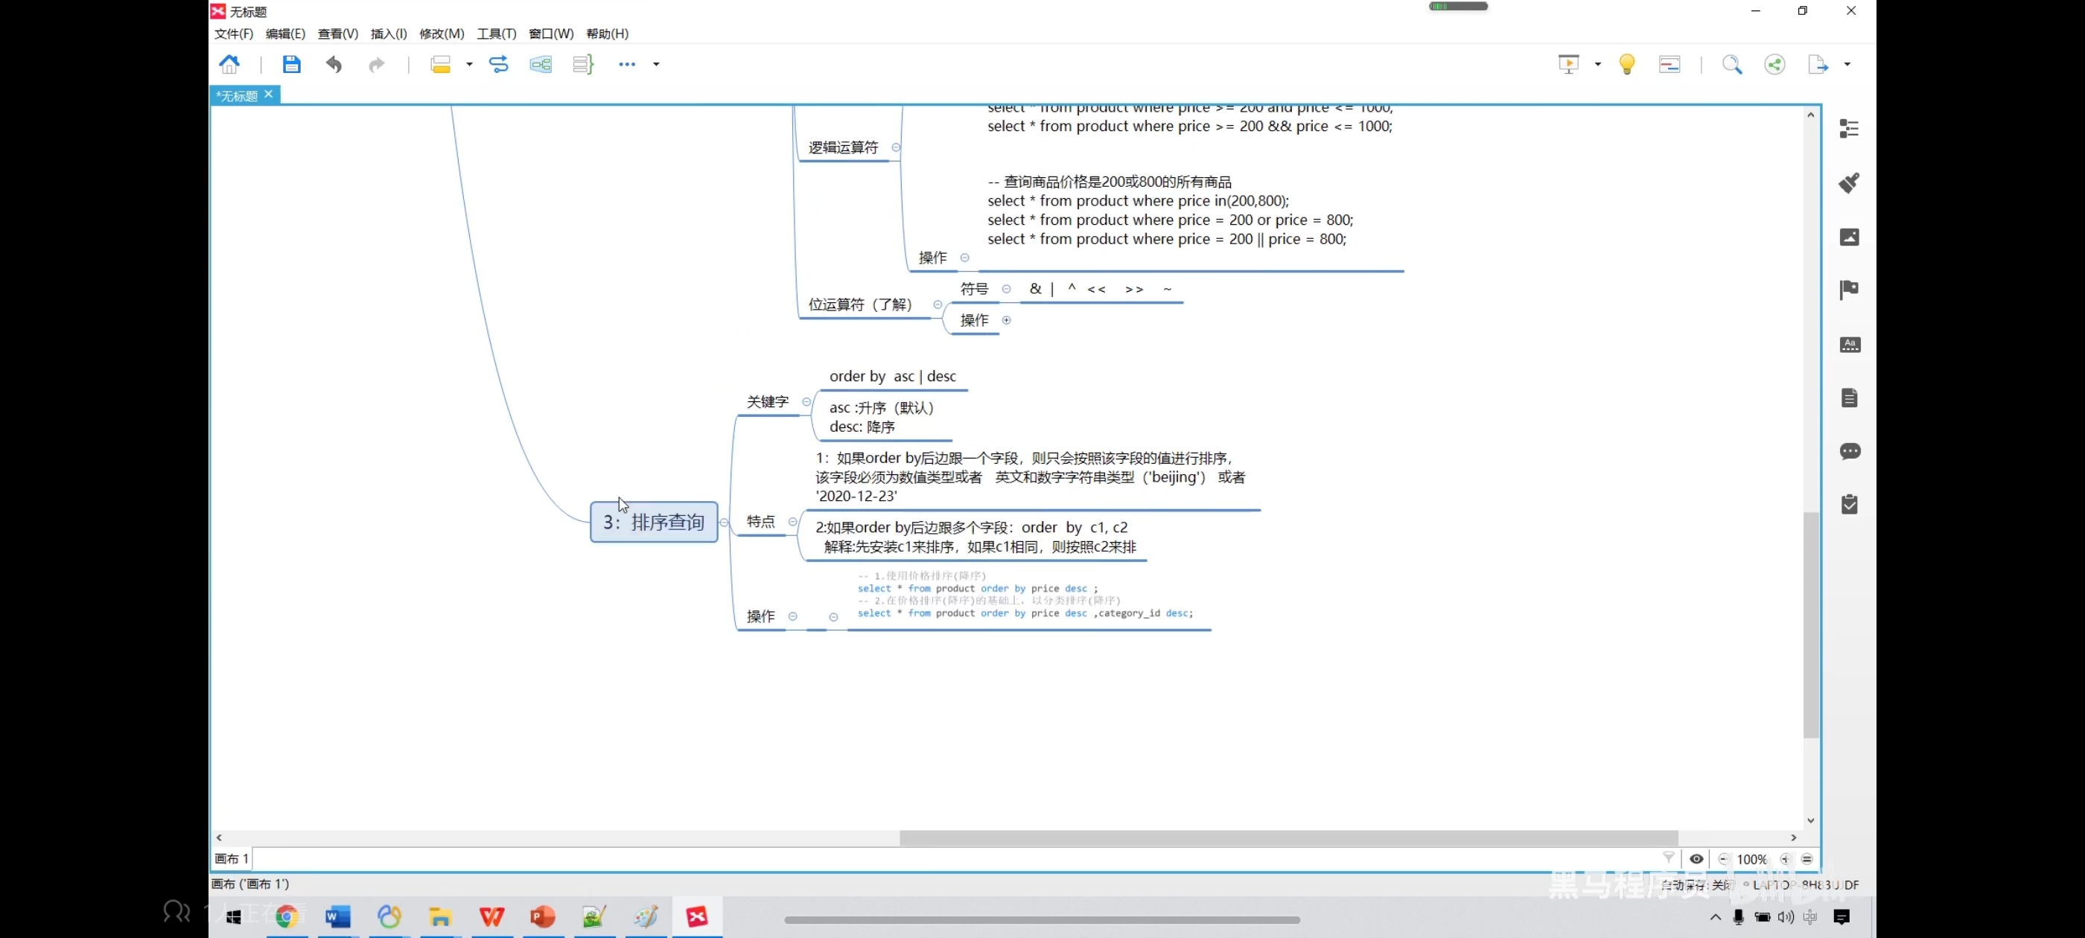Undo the last action
Screen dimensions: 2085x938
(x=334, y=64)
